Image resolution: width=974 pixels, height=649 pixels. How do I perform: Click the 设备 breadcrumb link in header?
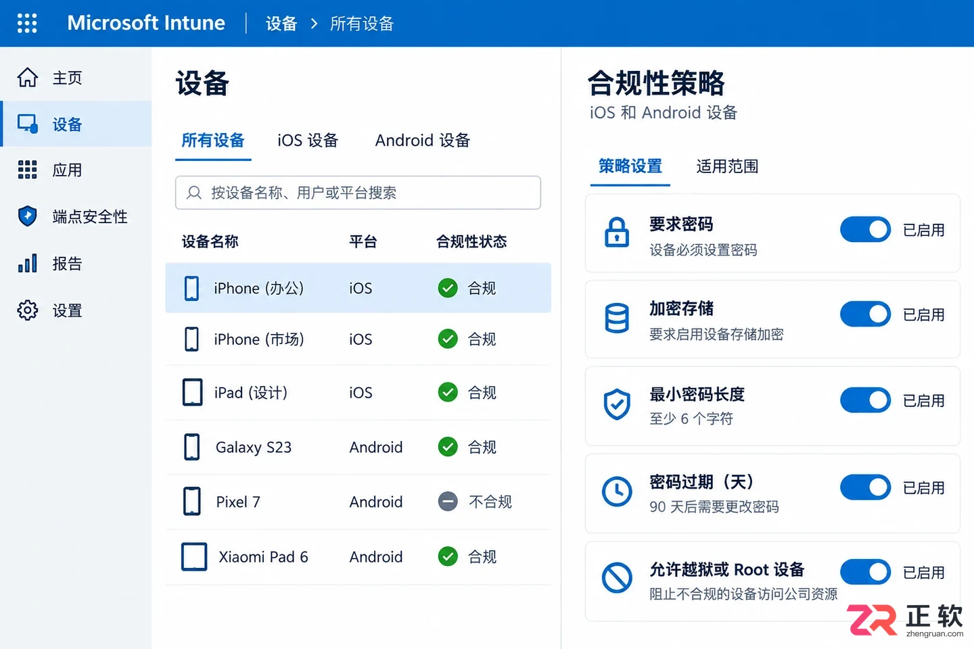click(x=281, y=24)
